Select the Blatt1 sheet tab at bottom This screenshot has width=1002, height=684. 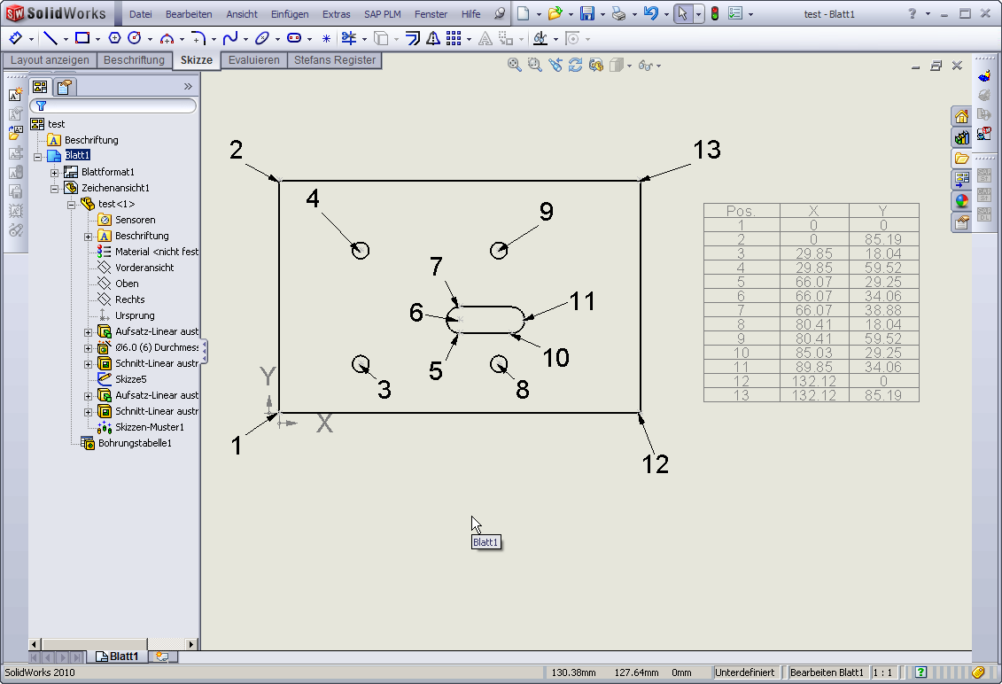[117, 657]
